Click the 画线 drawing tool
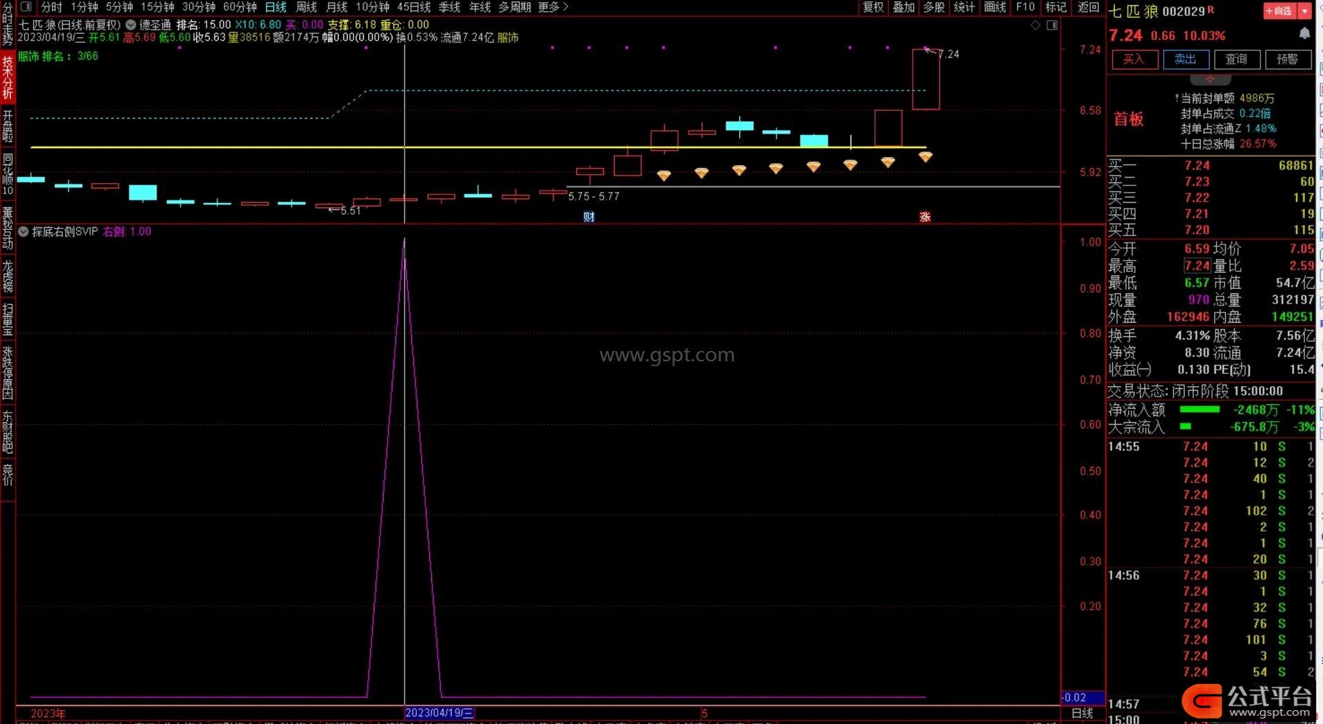Screen dimensions: 1323x724 coord(995,7)
